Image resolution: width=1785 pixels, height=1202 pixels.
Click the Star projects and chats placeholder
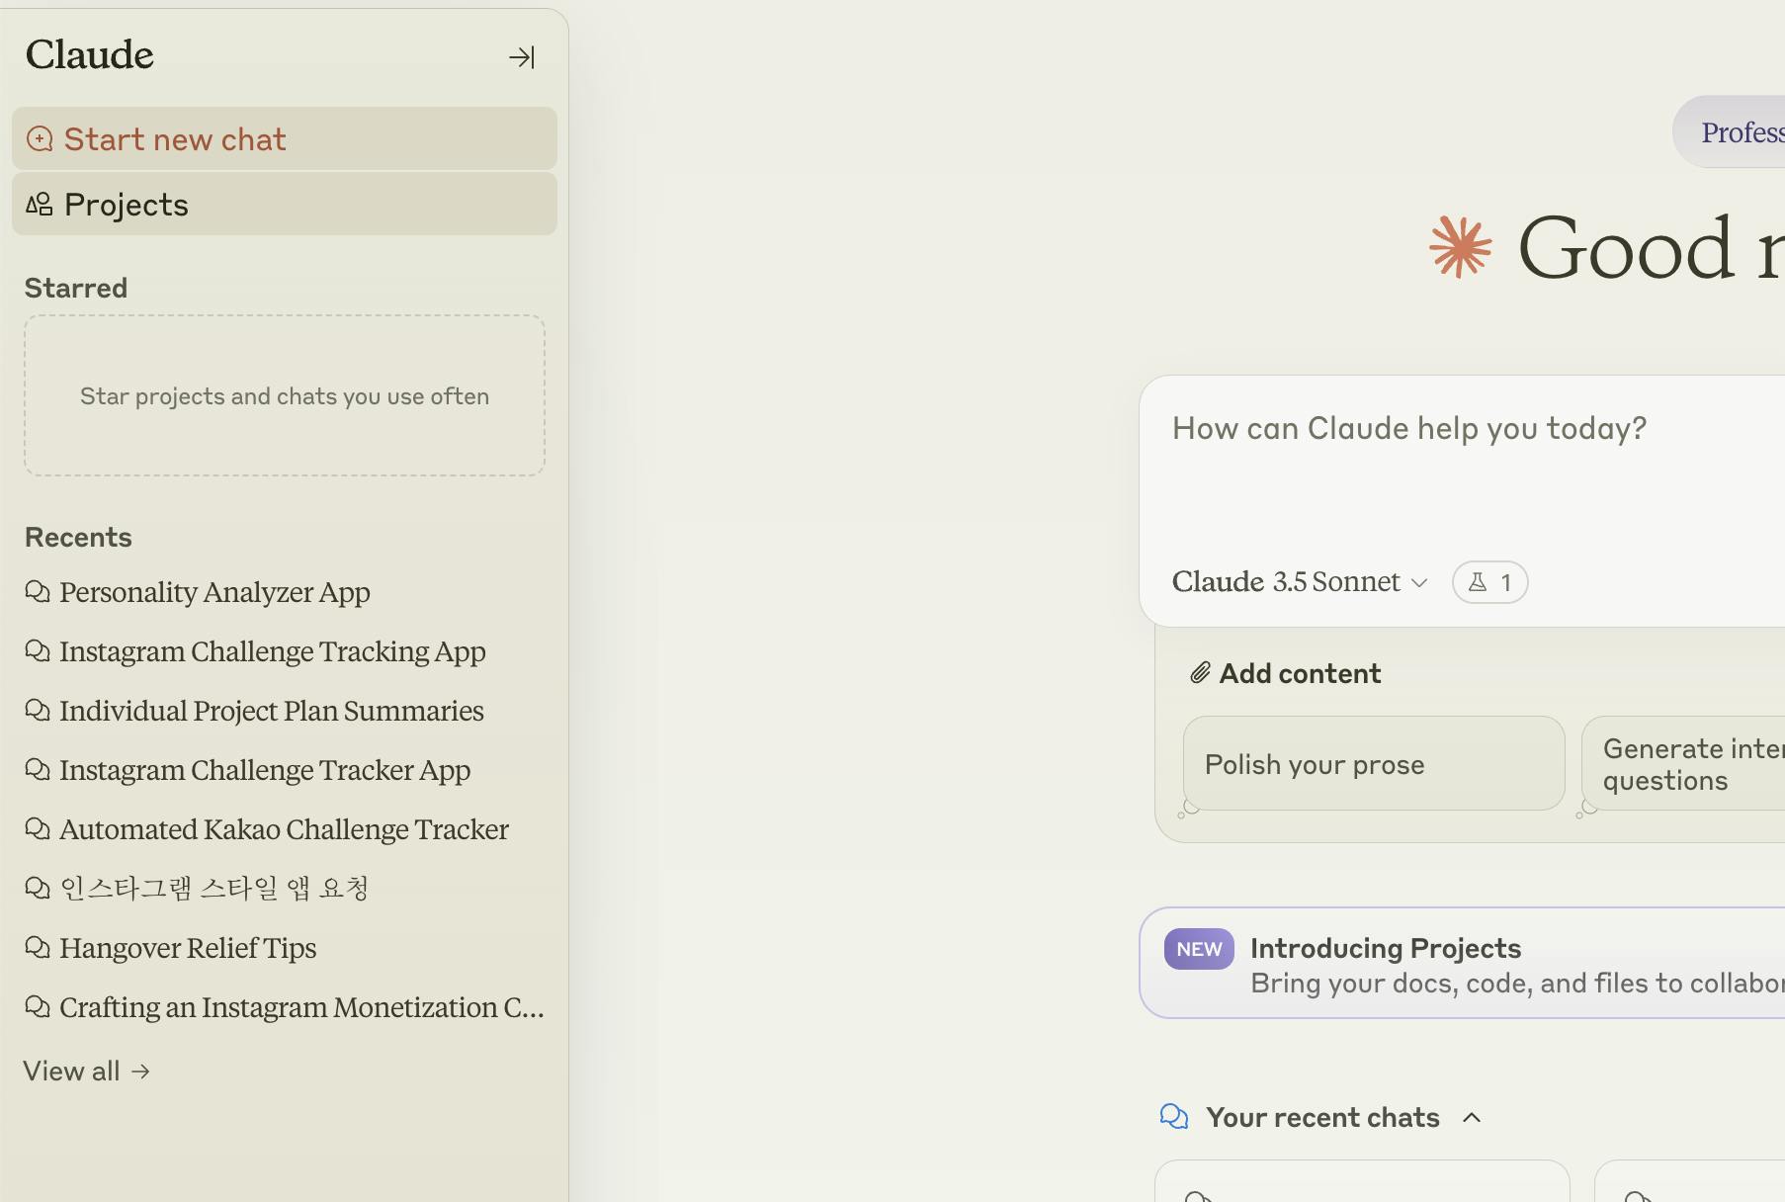coord(285,396)
